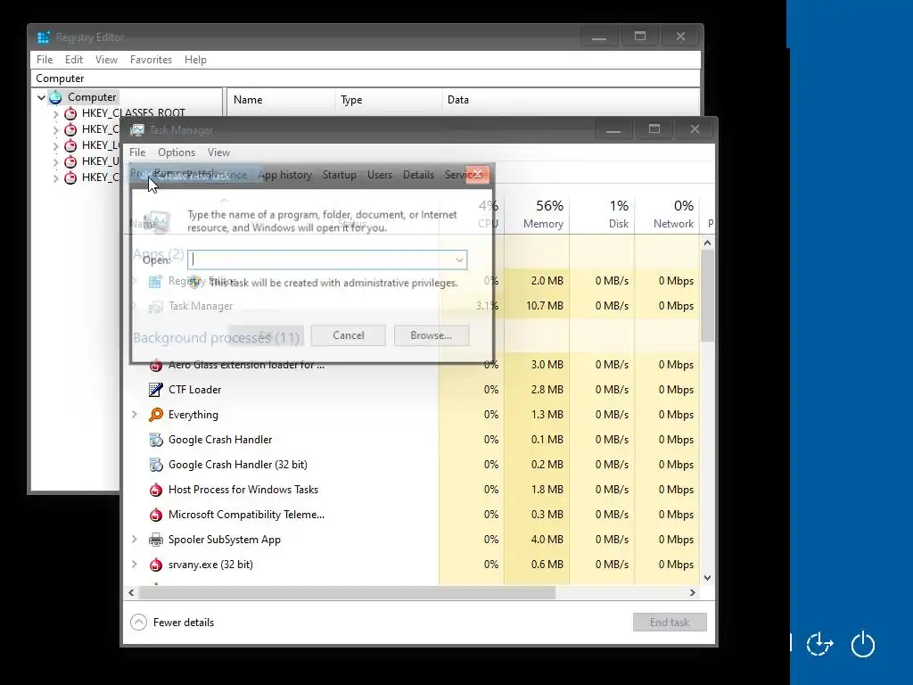Open the Help menu in Registry Editor
Screen dimensions: 913x685
195,60
